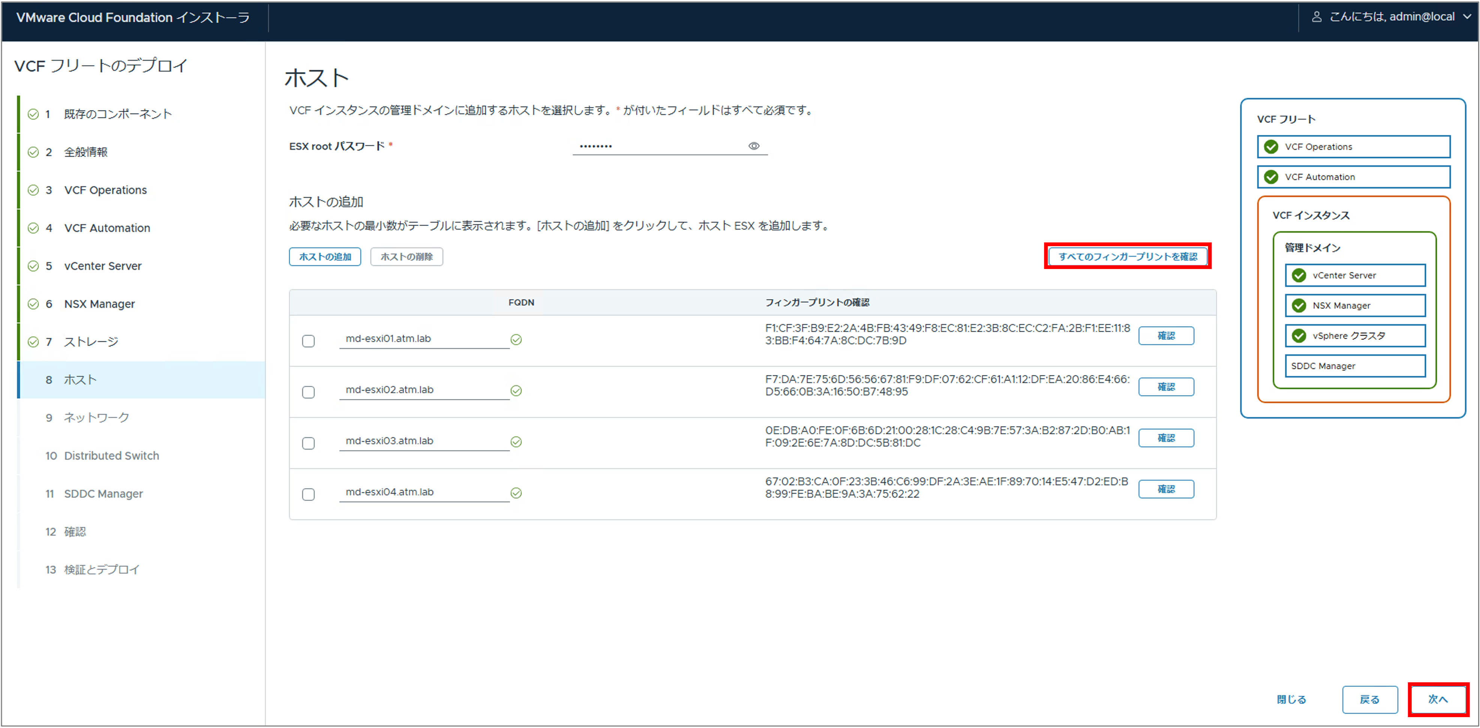Click completed check icon for step 2 全般情報
Screen dimensions: 1480x728
pyautogui.click(x=33, y=152)
